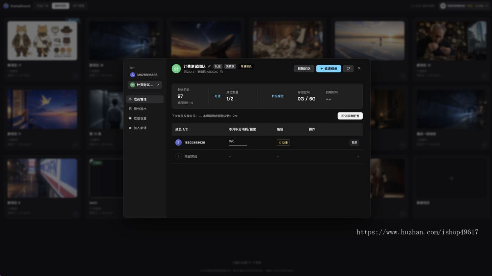Click remaining points value 97
Image resolution: width=492 pixels, height=276 pixels.
[x=180, y=96]
